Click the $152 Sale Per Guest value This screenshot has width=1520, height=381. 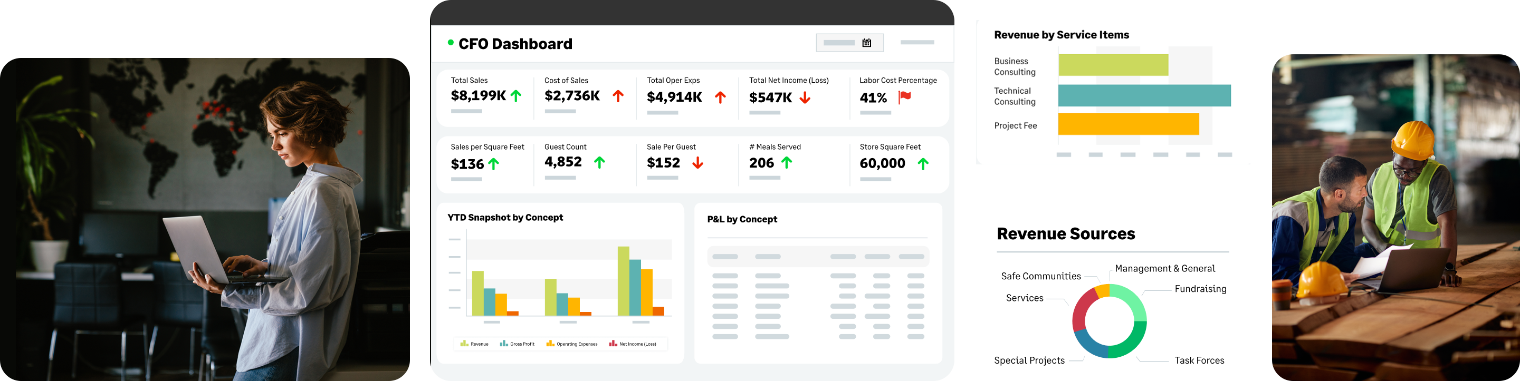click(663, 163)
